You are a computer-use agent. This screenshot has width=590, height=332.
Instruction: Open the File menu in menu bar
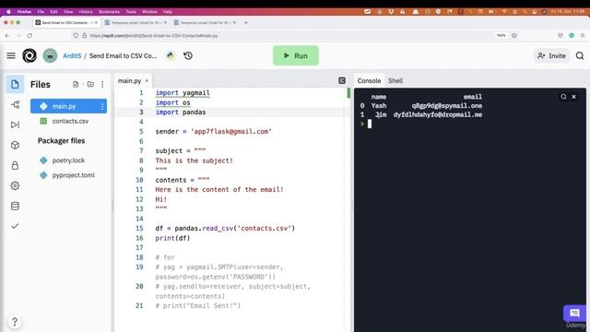click(x=41, y=12)
